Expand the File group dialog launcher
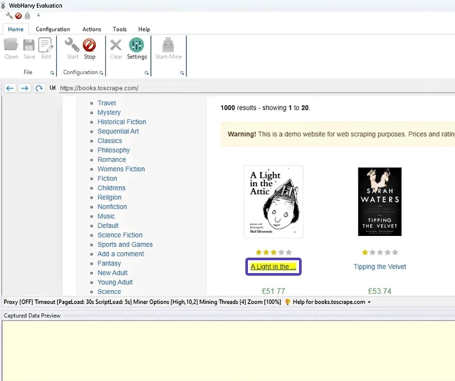455x381 pixels. click(52, 73)
